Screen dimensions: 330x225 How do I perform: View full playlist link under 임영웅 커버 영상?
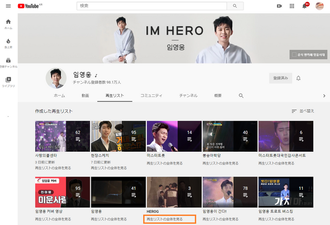[x=53, y=219]
